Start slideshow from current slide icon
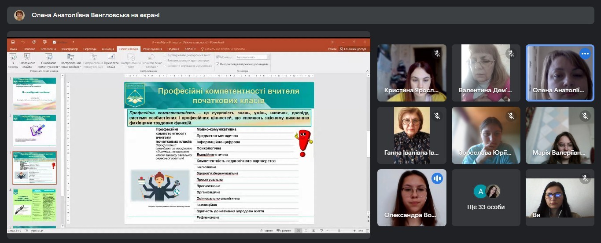This screenshot has height=243, width=601. point(27,59)
